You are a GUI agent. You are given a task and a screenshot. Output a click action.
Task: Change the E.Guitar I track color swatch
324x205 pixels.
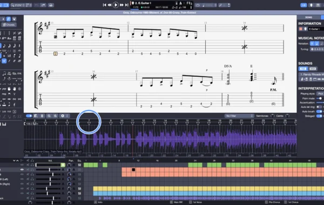(x=301, y=29)
